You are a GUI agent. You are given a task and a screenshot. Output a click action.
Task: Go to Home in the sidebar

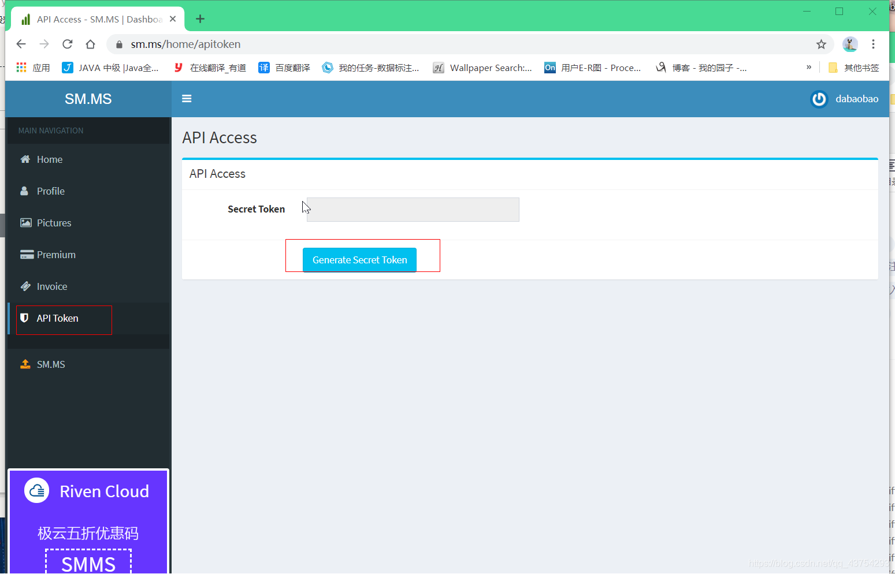(88, 159)
